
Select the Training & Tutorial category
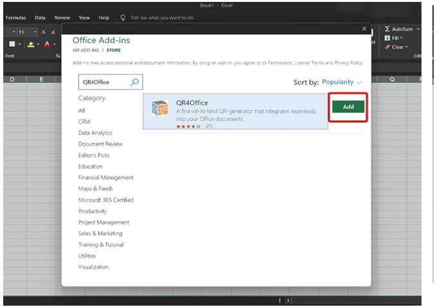[x=101, y=245]
